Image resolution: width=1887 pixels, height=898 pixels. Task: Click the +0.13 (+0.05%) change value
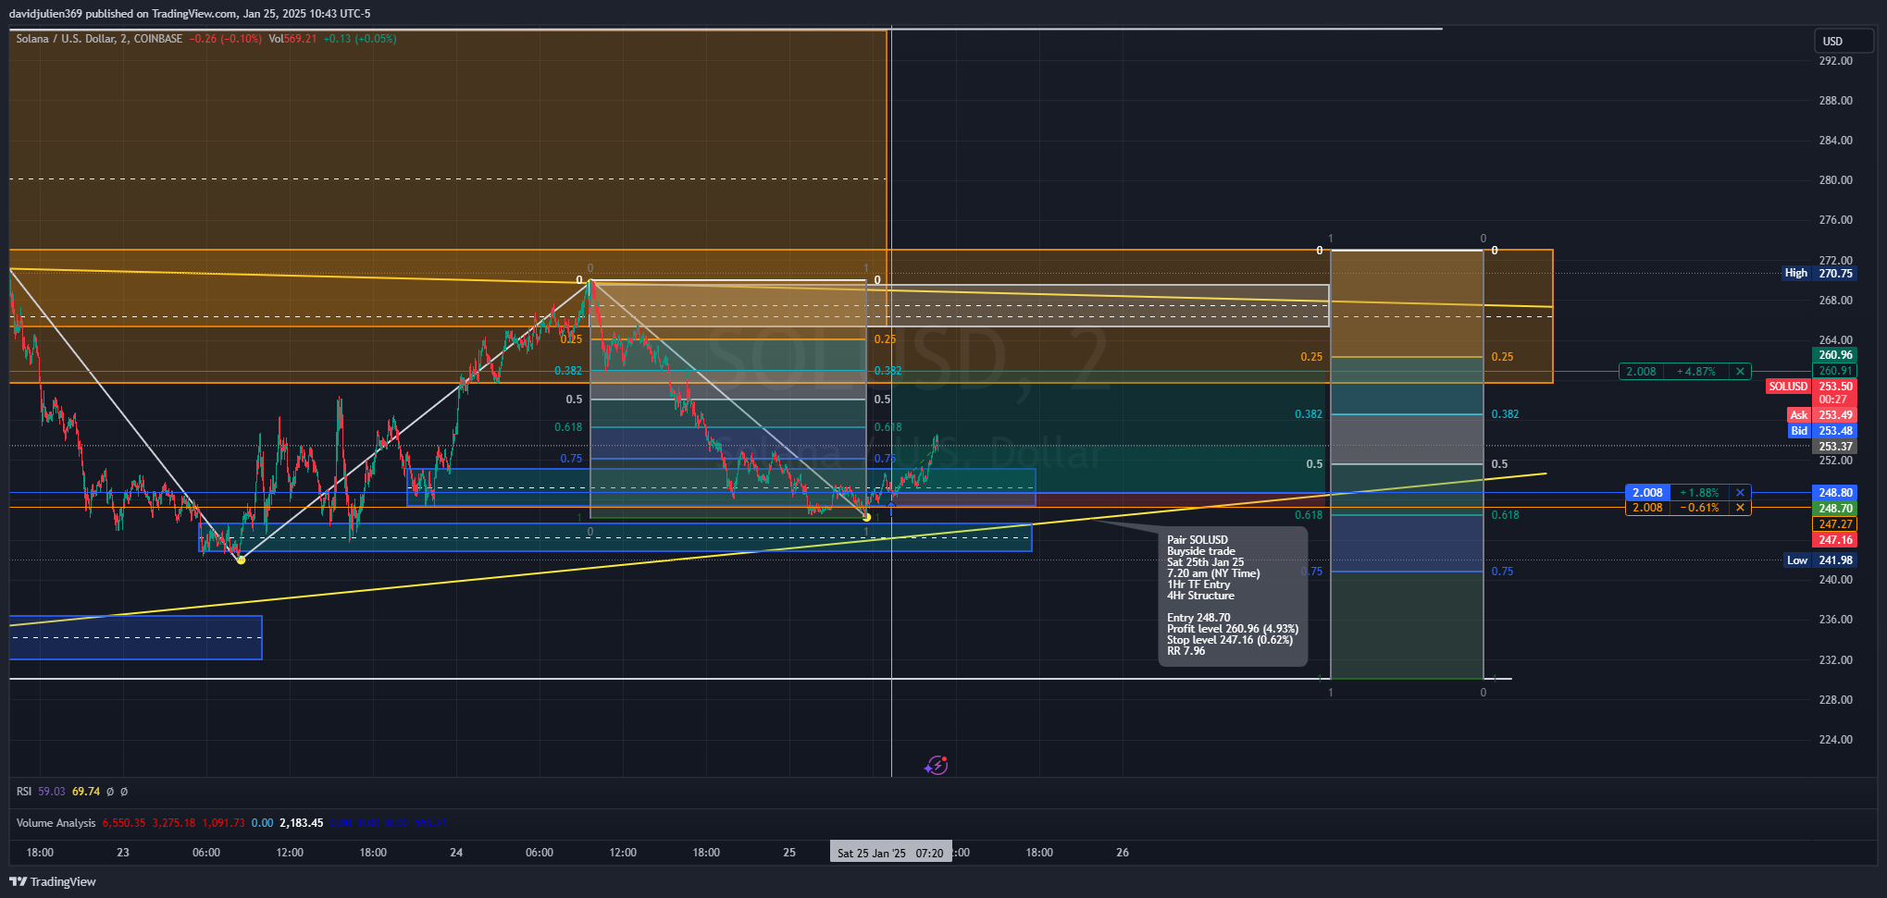[360, 39]
